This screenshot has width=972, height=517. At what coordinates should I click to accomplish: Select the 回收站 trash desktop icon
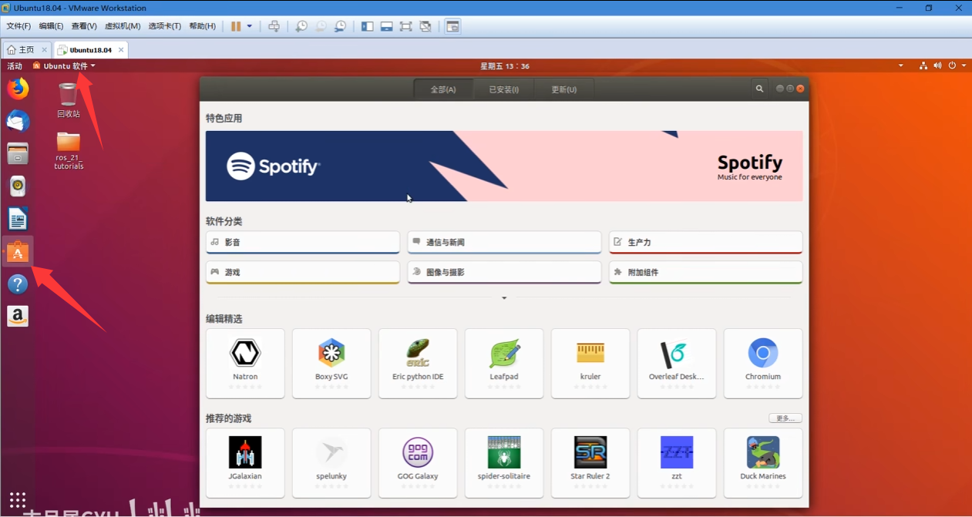(69, 99)
